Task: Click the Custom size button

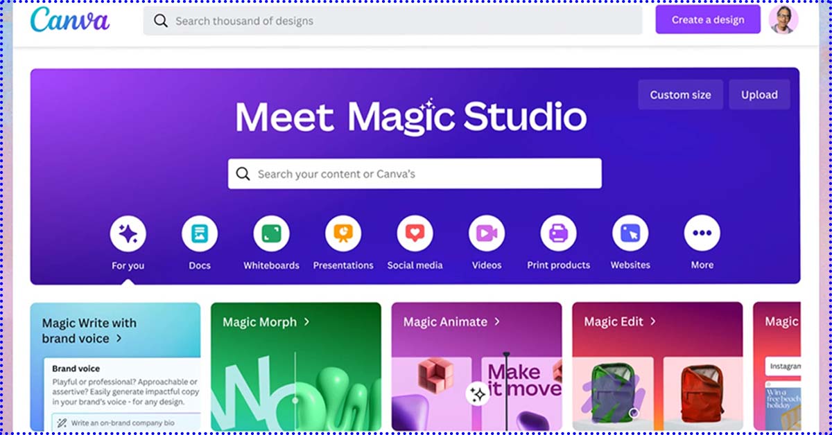Action: [680, 95]
